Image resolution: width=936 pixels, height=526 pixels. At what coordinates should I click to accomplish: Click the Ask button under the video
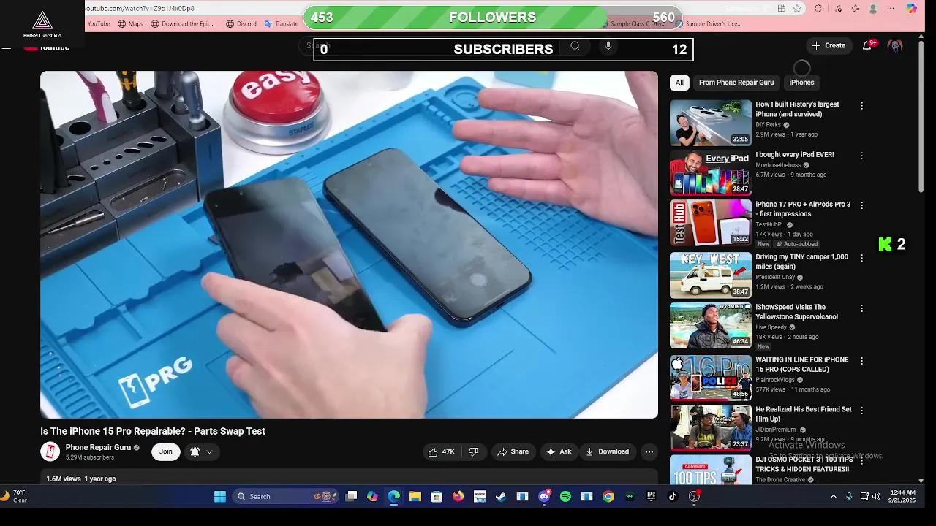(x=559, y=451)
